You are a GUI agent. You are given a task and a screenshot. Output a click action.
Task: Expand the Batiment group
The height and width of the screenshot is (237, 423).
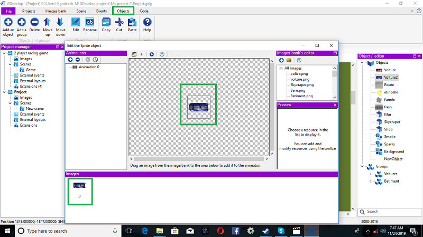(371, 181)
